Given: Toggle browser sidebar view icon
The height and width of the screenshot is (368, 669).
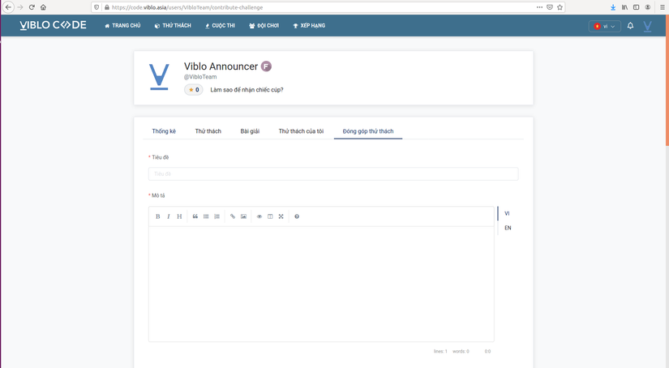Looking at the screenshot, I should click(636, 7).
